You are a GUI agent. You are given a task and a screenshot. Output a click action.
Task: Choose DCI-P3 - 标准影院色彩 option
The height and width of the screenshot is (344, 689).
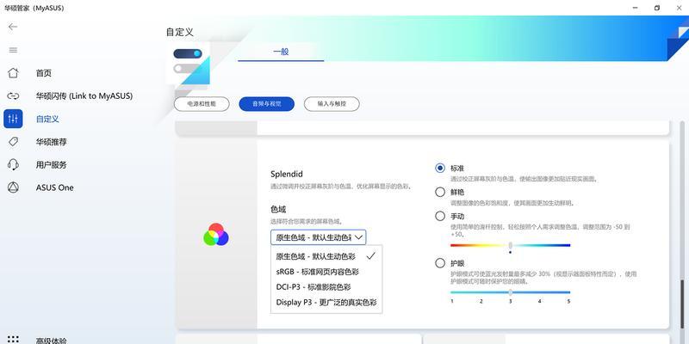tap(326, 287)
